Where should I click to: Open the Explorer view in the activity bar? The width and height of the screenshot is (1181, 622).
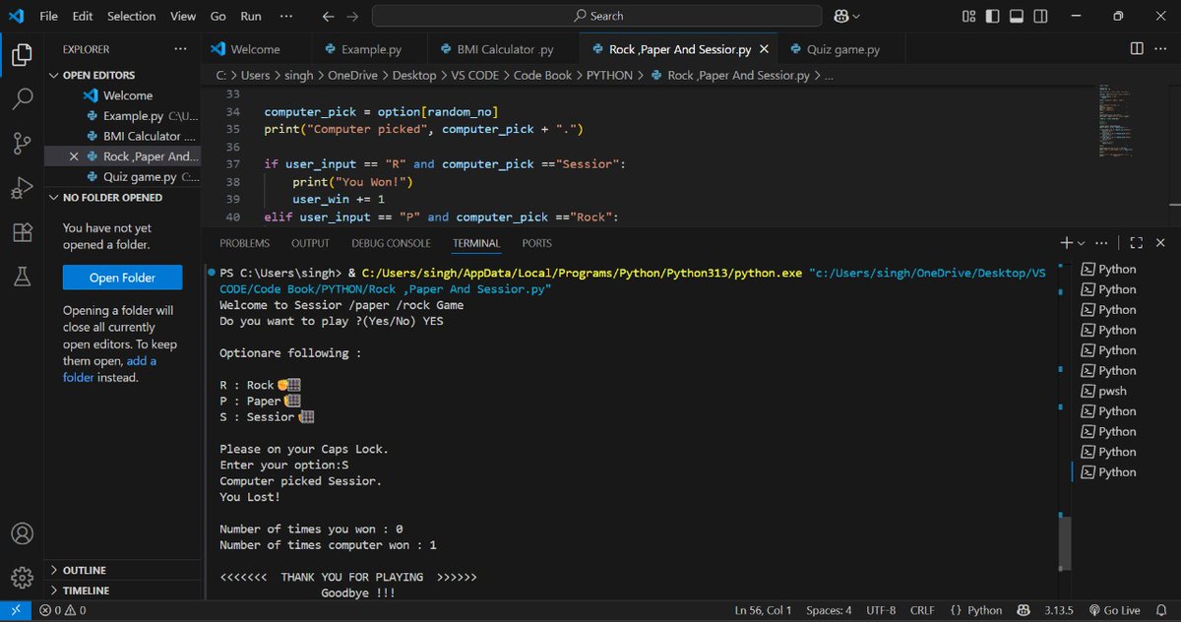[22, 55]
